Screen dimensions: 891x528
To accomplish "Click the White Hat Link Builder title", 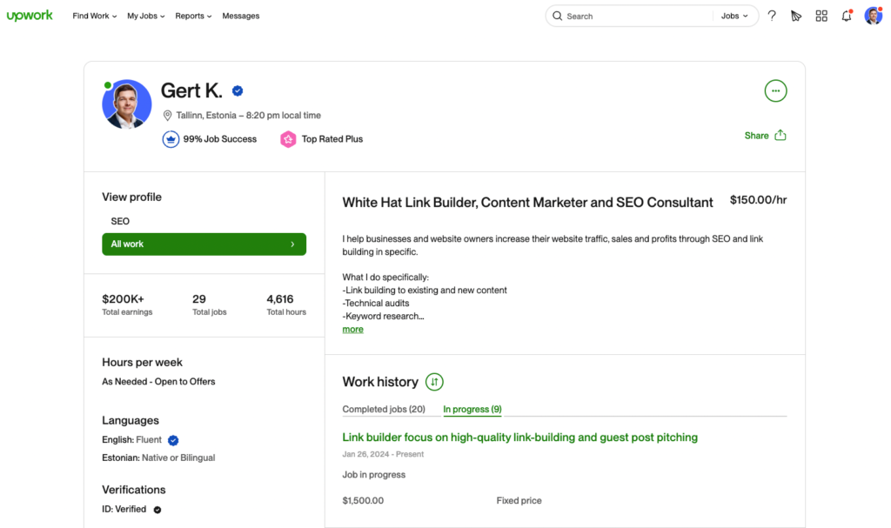I will pos(527,203).
